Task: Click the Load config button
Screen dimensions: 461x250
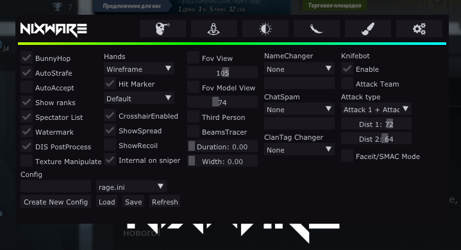Action: click(x=106, y=201)
